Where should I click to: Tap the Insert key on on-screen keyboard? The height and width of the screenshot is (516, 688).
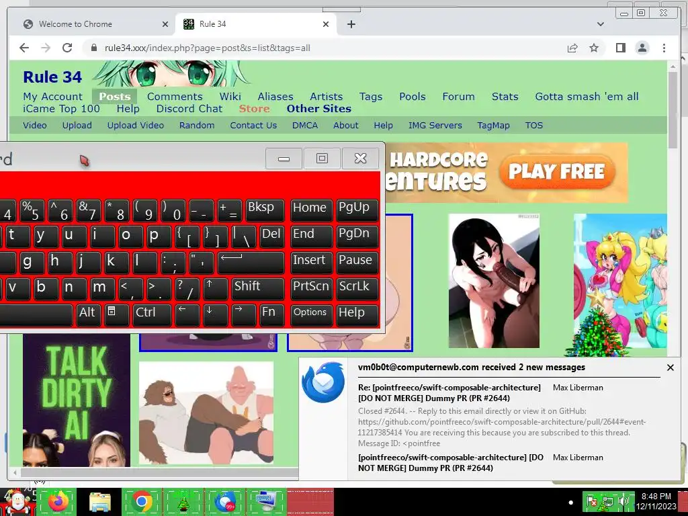(311, 263)
